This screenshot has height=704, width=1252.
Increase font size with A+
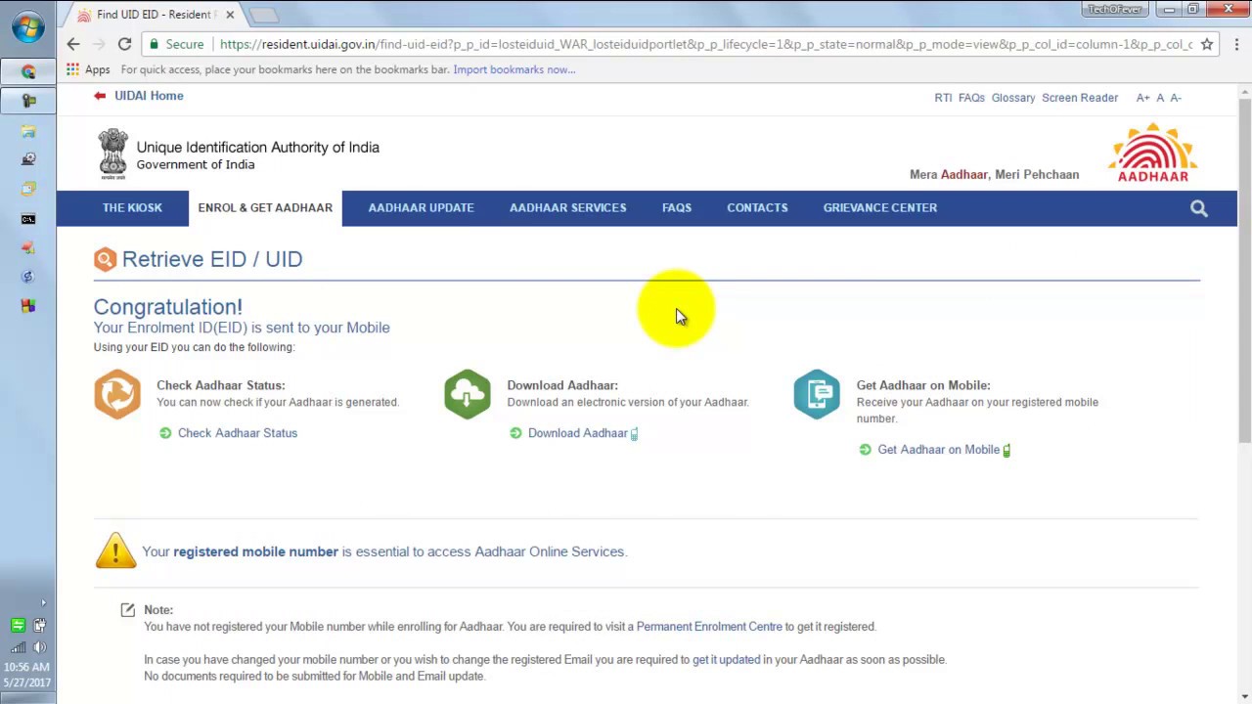[x=1142, y=98]
